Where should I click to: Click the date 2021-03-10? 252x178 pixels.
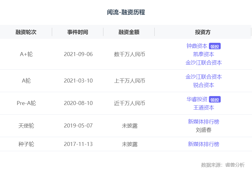78,81
